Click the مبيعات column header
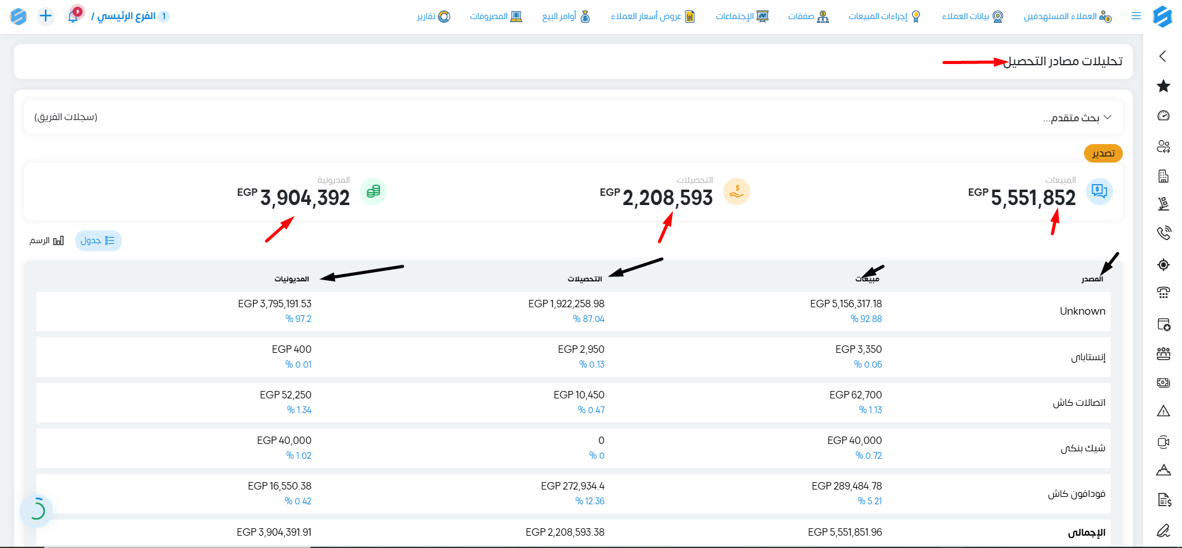 [x=867, y=280]
